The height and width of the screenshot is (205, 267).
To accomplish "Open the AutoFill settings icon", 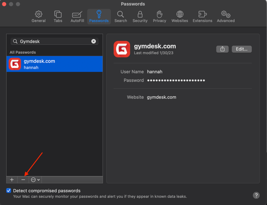I will (77, 17).
